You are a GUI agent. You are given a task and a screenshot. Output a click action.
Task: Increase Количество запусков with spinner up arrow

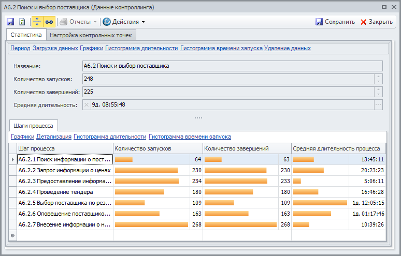point(378,77)
